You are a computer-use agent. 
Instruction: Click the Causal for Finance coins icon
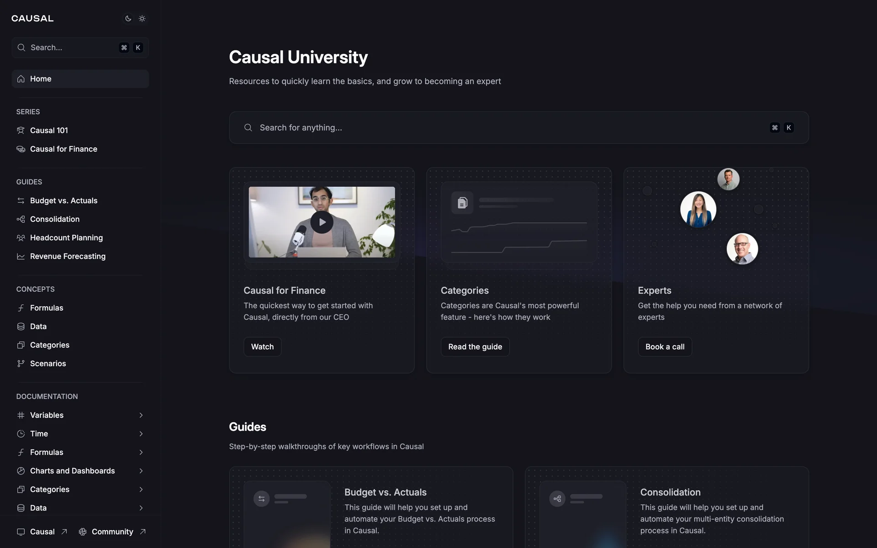[x=21, y=149]
